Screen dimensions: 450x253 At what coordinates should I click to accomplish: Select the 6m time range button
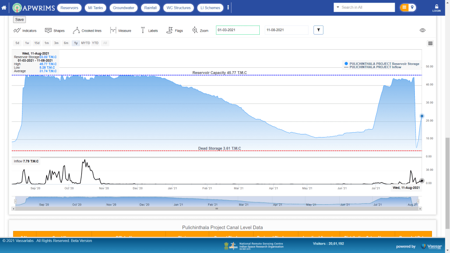[x=66, y=43]
